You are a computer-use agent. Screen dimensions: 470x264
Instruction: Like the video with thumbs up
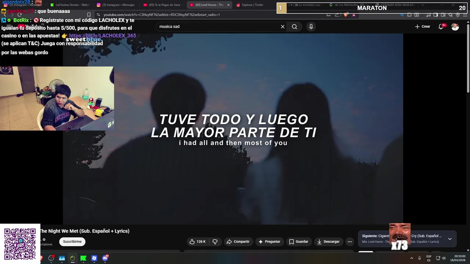click(x=198, y=242)
